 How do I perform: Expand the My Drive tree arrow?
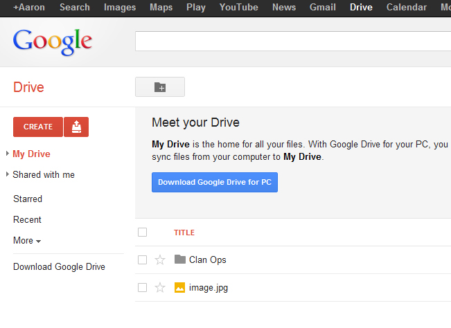pos(8,154)
